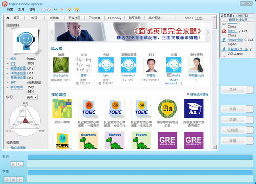
Task: Open the 工具 menu
Action: [21, 9]
